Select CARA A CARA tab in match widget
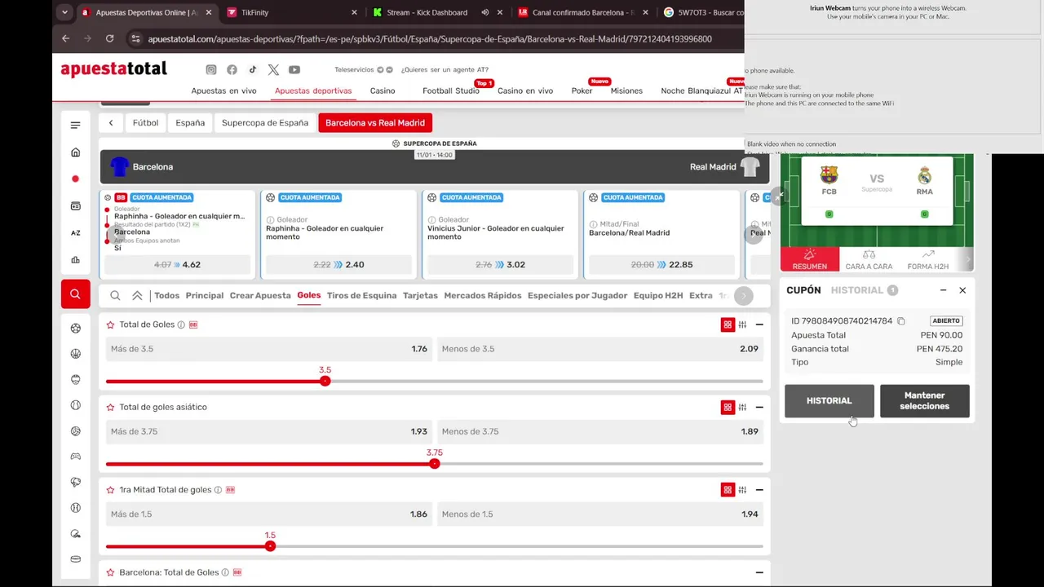Viewport: 1044px width, 587px height. click(869, 259)
